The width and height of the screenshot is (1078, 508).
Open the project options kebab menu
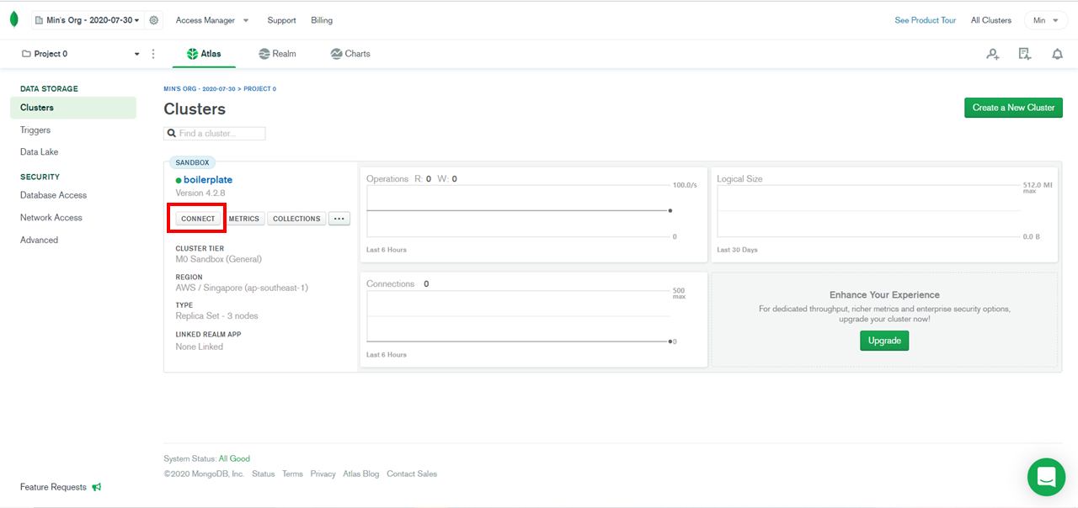coord(153,54)
